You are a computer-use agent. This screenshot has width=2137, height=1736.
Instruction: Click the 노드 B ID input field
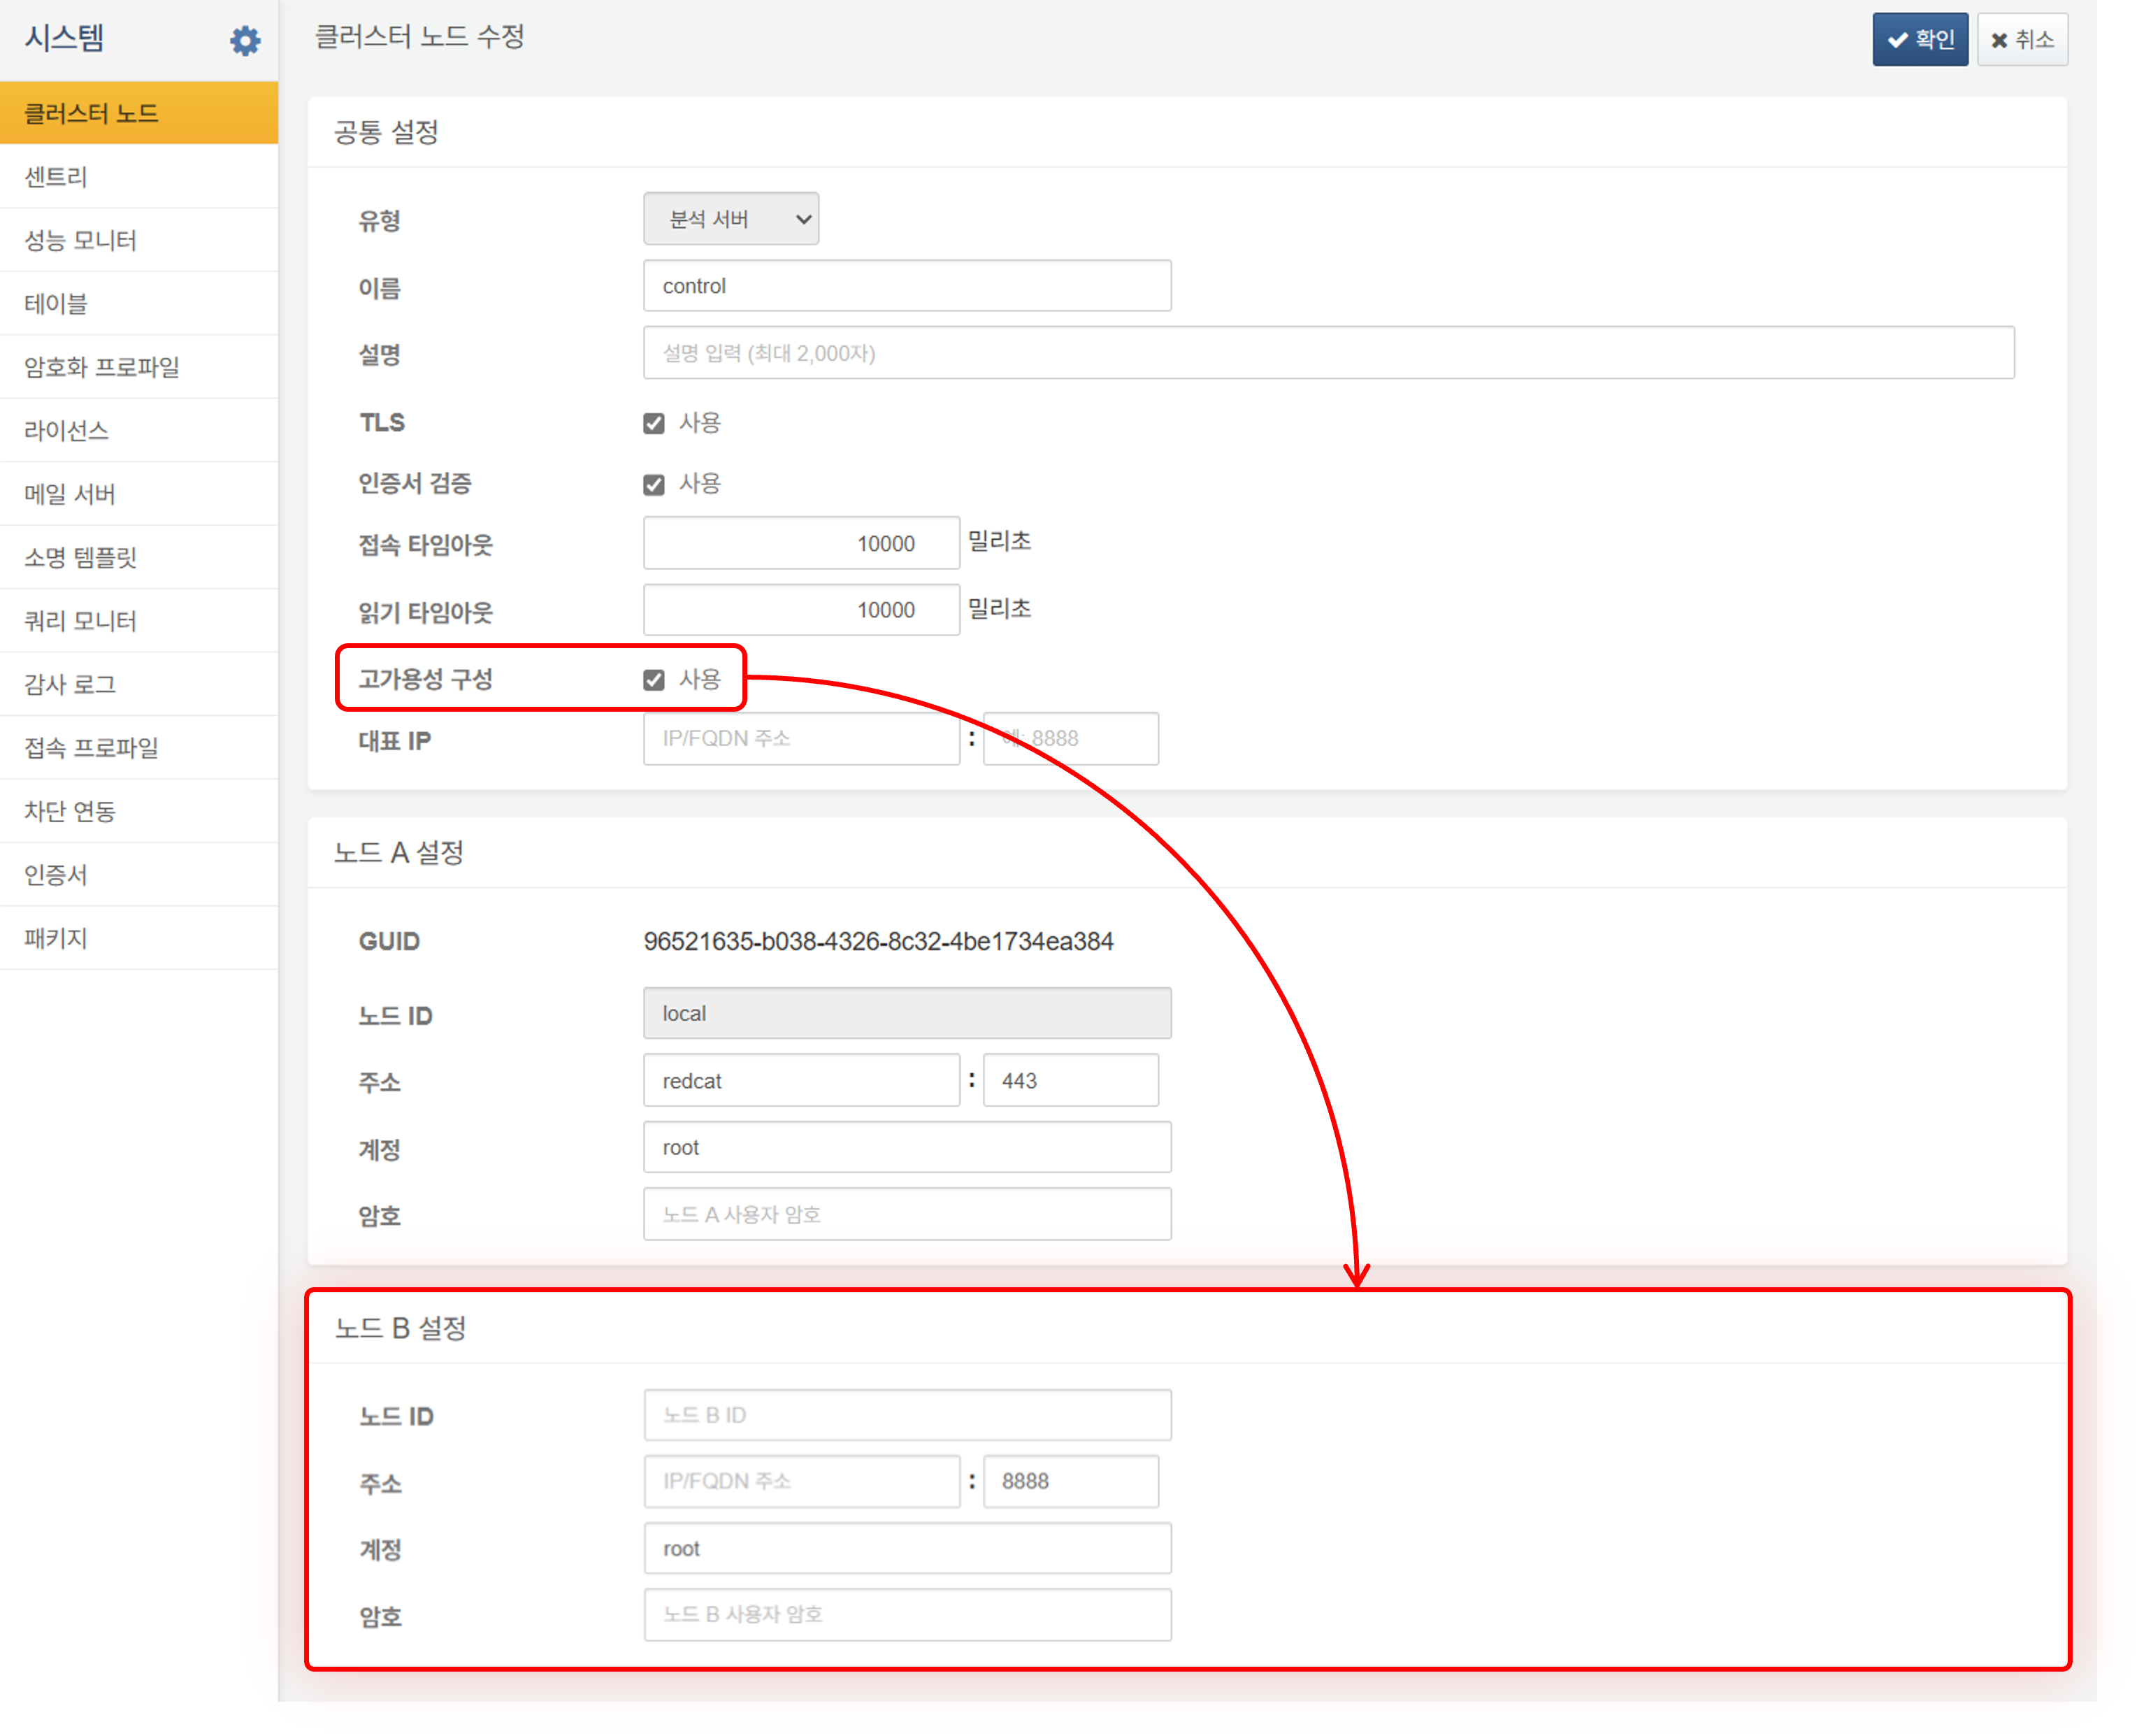(x=906, y=1415)
